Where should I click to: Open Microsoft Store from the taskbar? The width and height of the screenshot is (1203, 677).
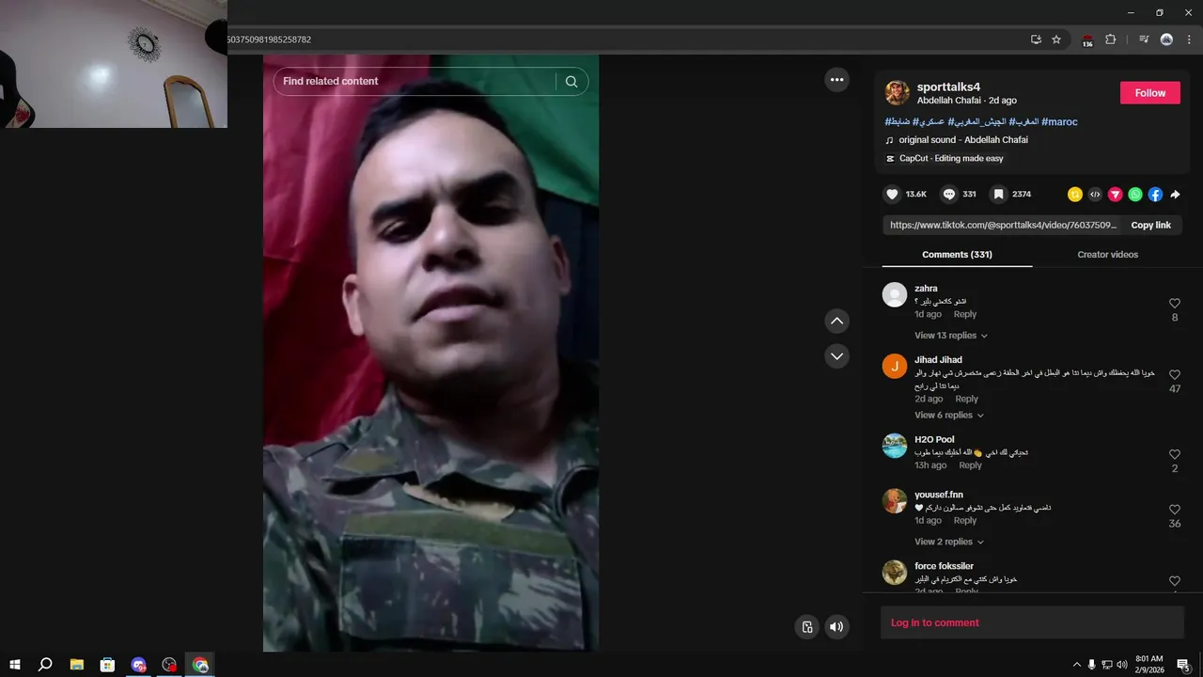point(108,665)
